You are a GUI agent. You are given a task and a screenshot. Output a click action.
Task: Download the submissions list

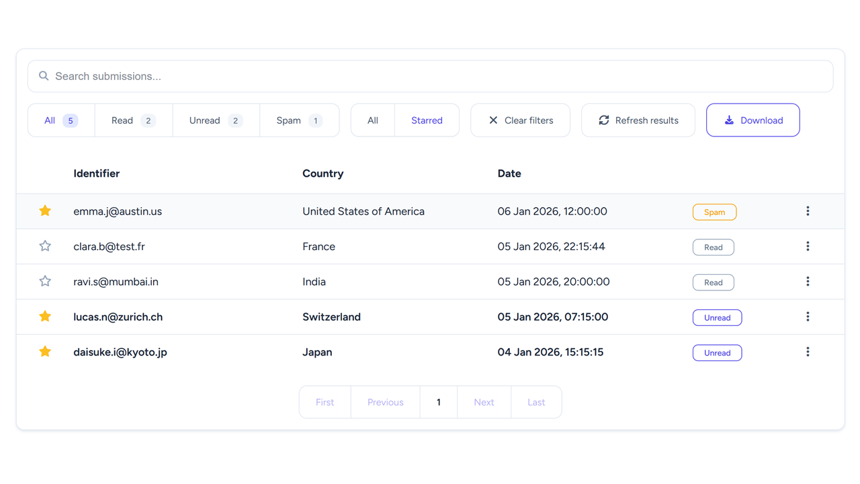(x=752, y=120)
